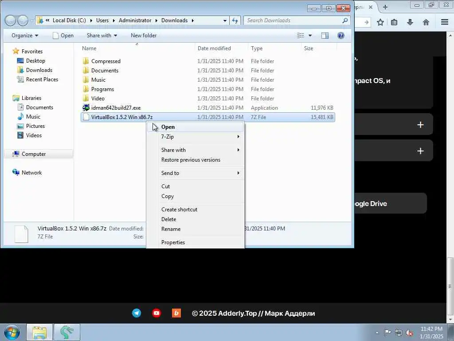Choose Open from context menu

coord(196,127)
